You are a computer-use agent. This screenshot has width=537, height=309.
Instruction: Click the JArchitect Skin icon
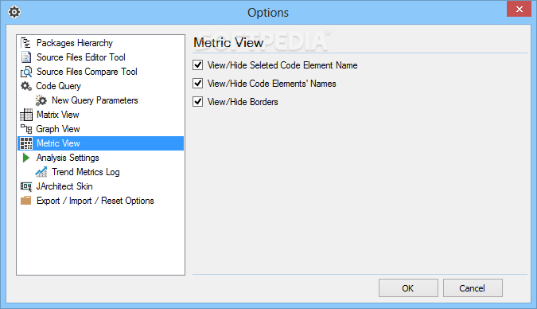tap(26, 186)
